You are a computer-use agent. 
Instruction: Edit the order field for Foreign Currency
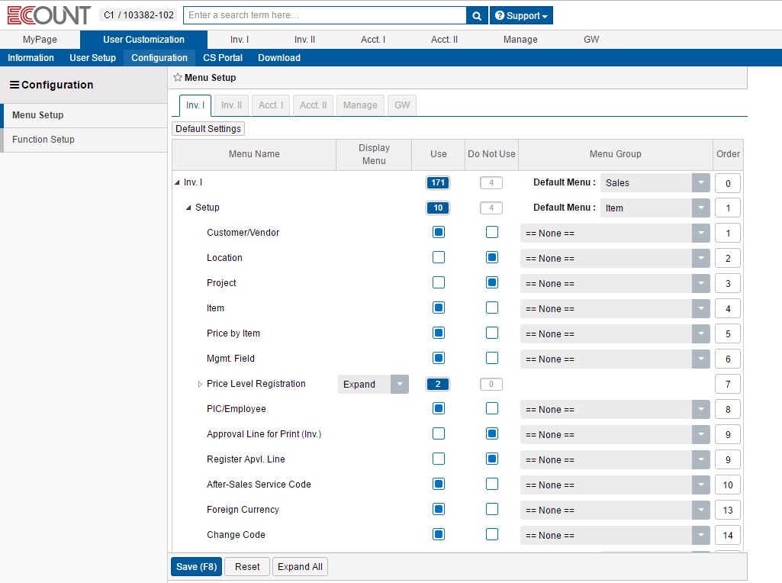[728, 511]
